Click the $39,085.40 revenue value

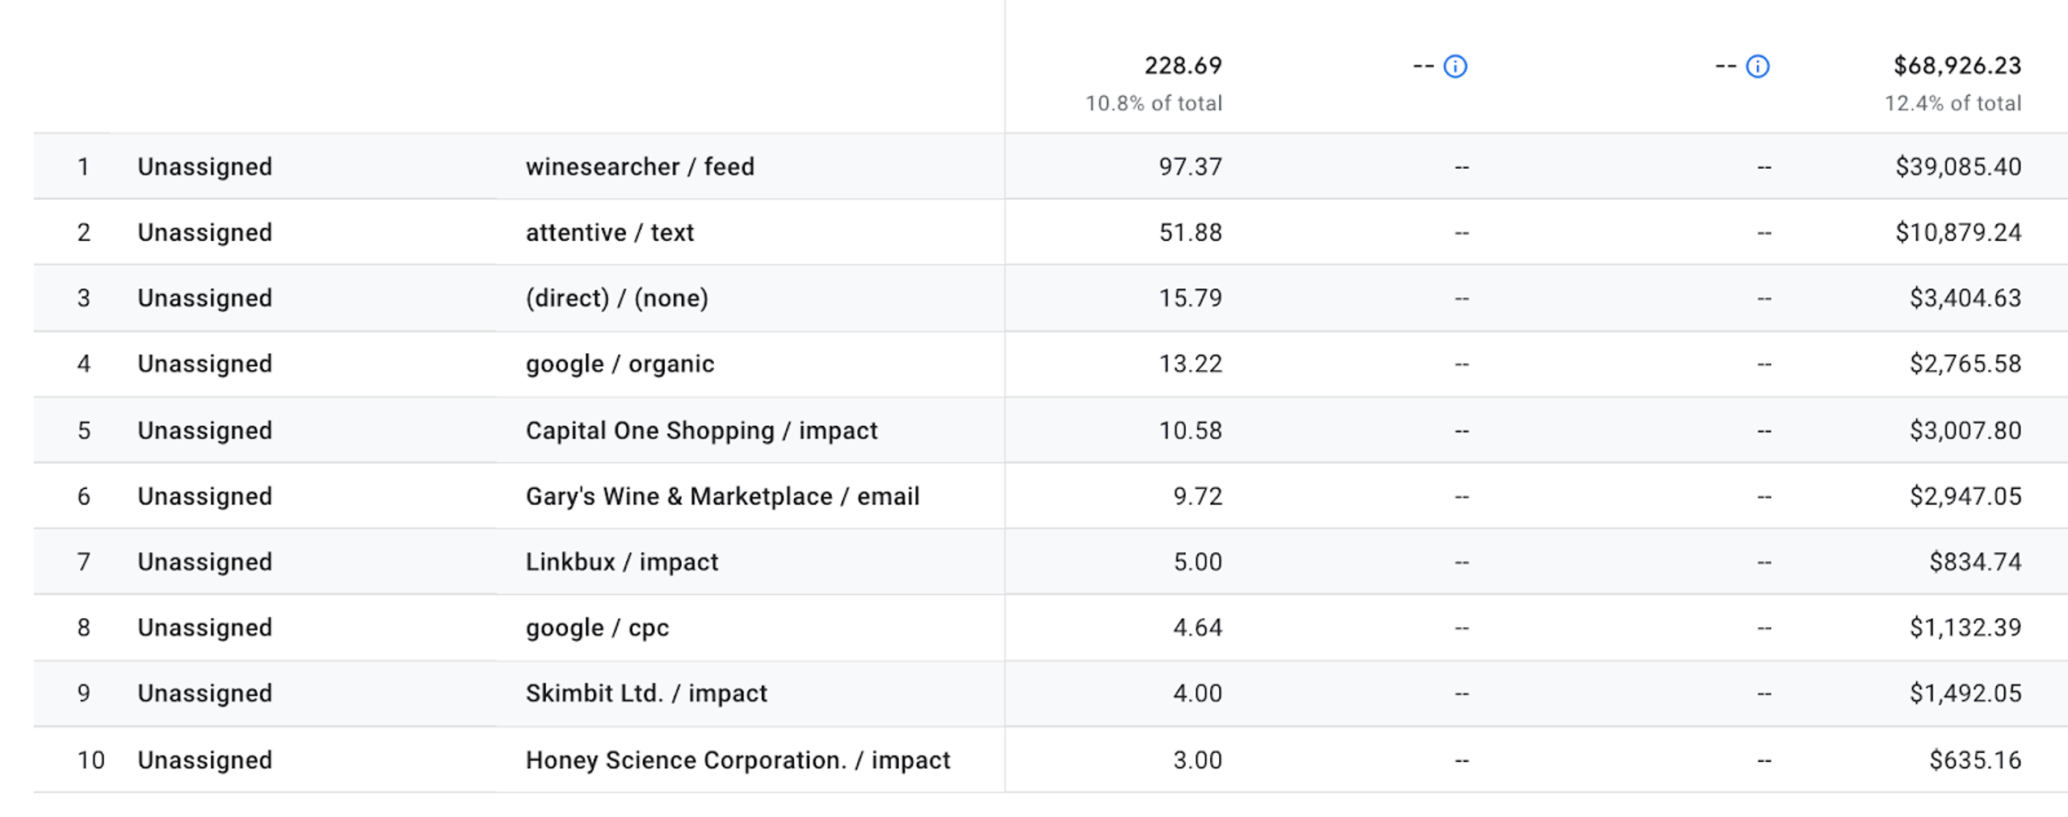coord(1957,166)
